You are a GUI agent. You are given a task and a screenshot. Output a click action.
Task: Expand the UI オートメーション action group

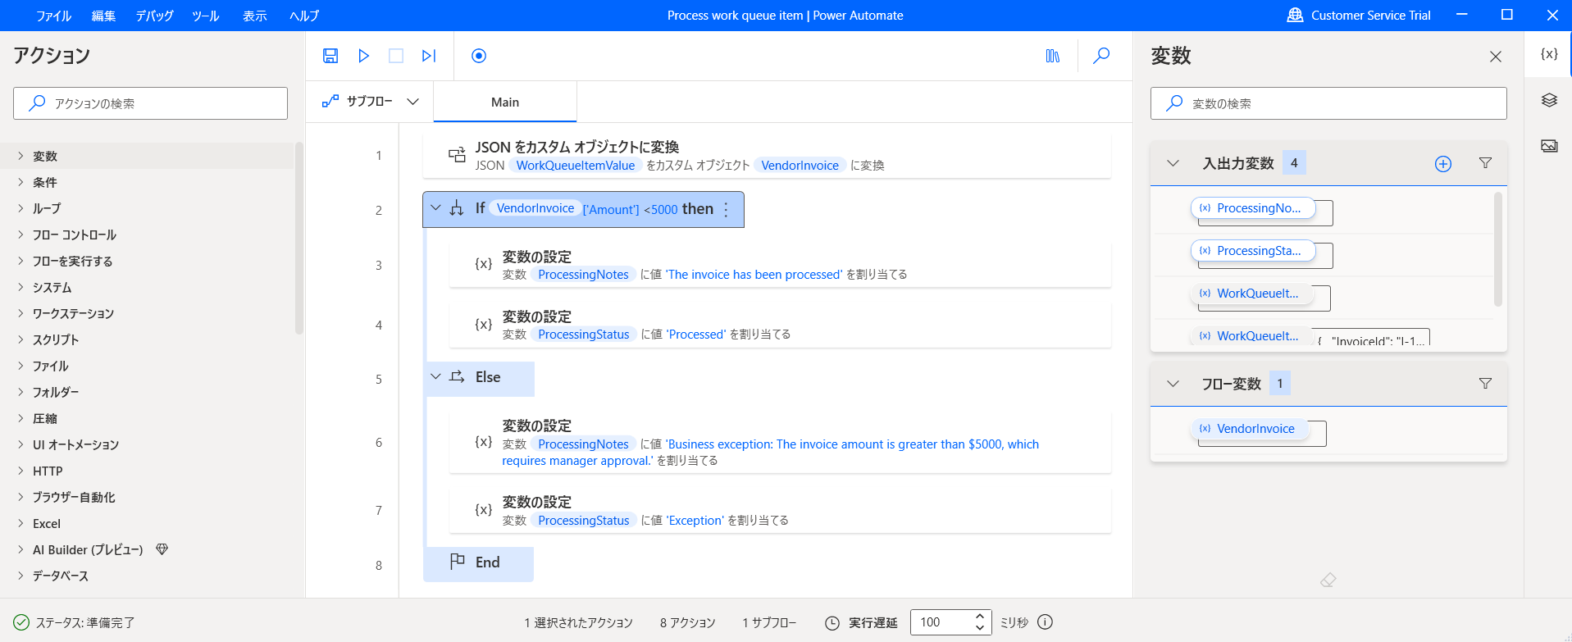pyautogui.click(x=21, y=444)
